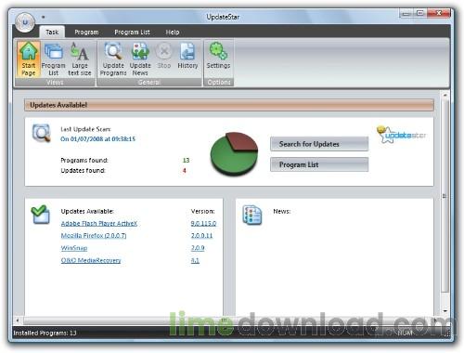
Task: Open the Settings options
Action: pos(218,56)
